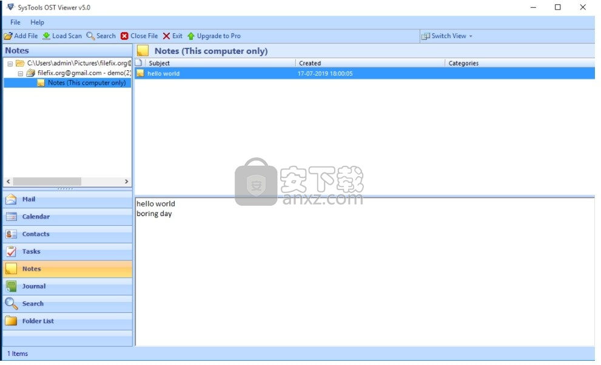Sort by the Created column header
Screen dimensions: 601x365
(371, 63)
